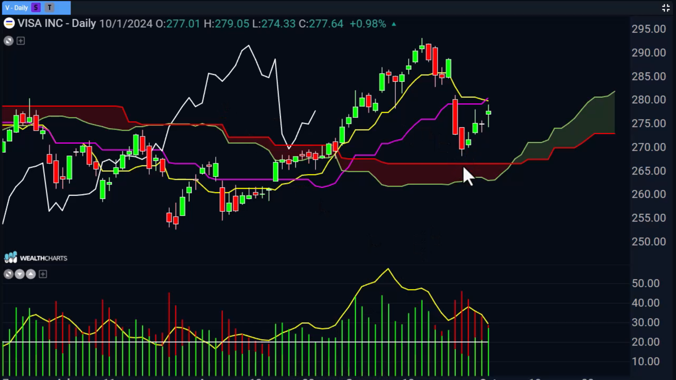Click the 20.00 indicator axis label
676x380 pixels.
pos(645,342)
